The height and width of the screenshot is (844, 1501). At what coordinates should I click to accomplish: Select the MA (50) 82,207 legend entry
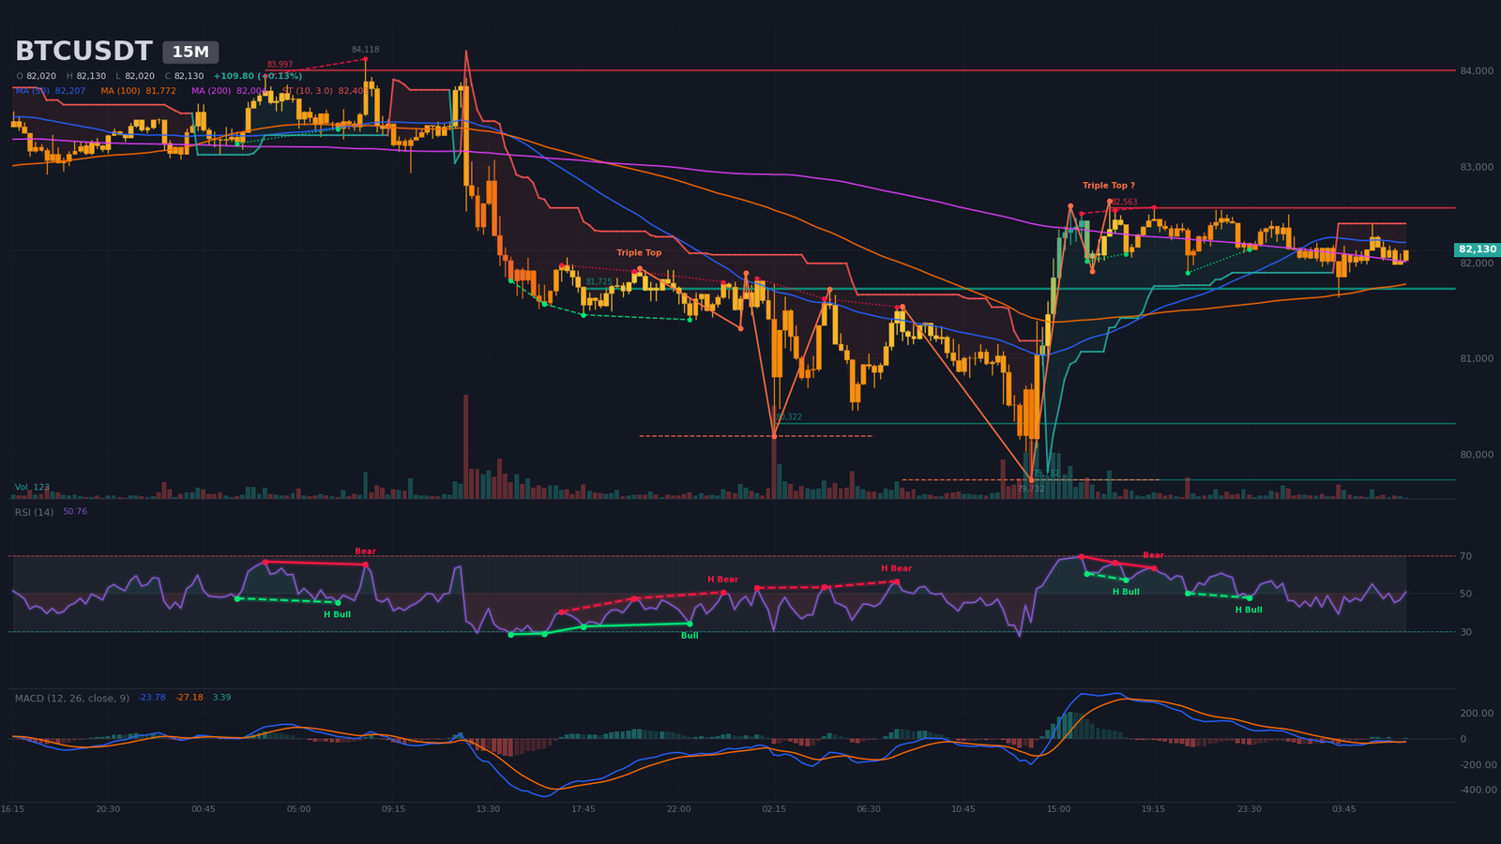(x=51, y=91)
